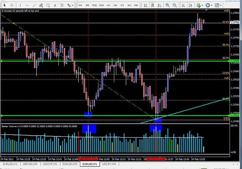The image size is (242, 169).
Task: Switch to the EURUSD,H1 chart tab
Action: [x=10, y=164]
